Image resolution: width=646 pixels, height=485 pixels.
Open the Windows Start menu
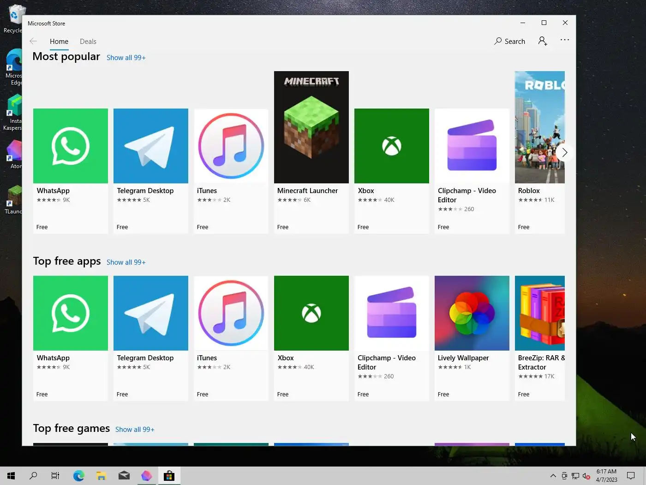[x=11, y=476]
